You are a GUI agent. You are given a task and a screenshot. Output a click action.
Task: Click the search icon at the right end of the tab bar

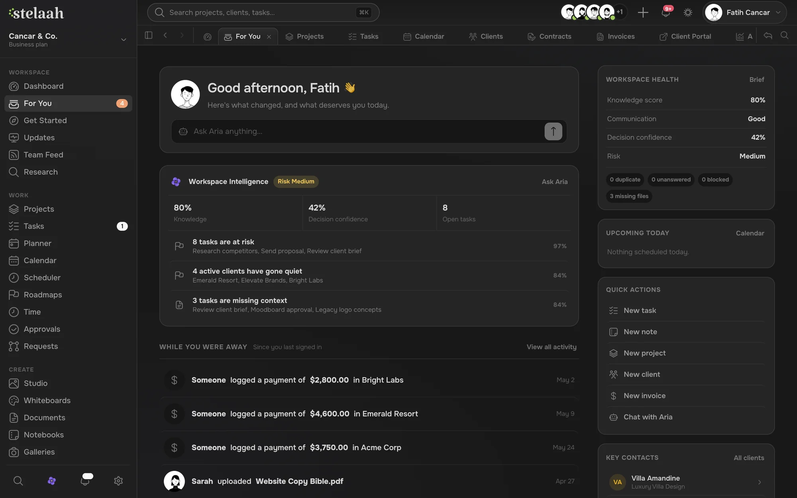pyautogui.click(x=784, y=35)
